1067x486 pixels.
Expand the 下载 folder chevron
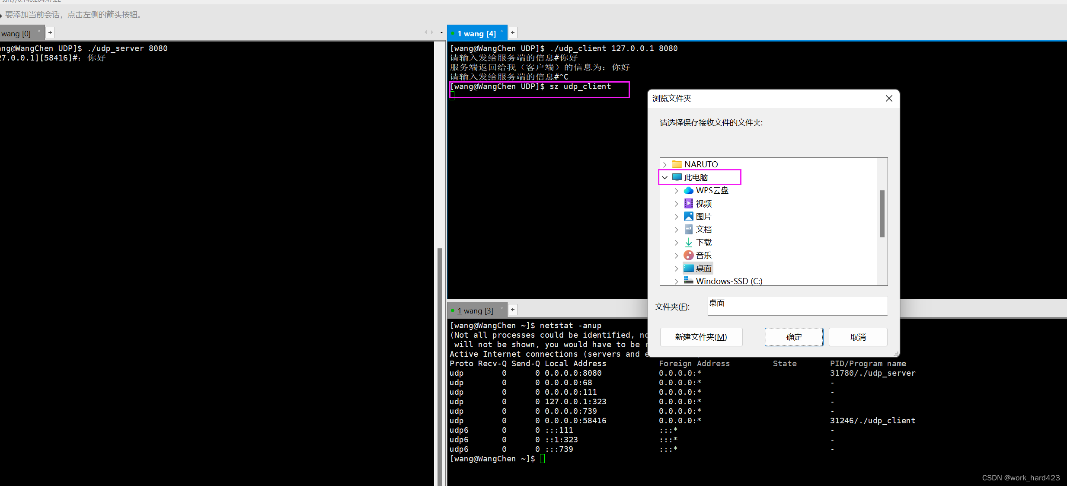[x=677, y=243]
